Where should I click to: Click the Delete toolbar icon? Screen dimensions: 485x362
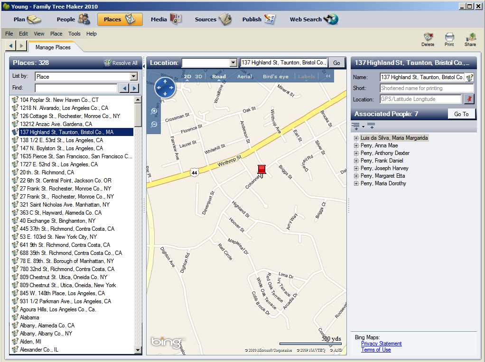coord(428,39)
